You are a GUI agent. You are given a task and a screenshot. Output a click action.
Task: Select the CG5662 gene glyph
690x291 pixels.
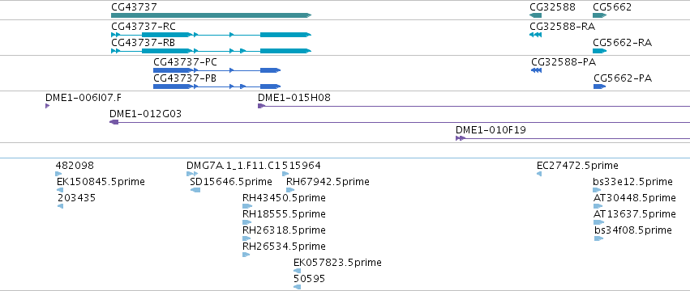coord(600,15)
